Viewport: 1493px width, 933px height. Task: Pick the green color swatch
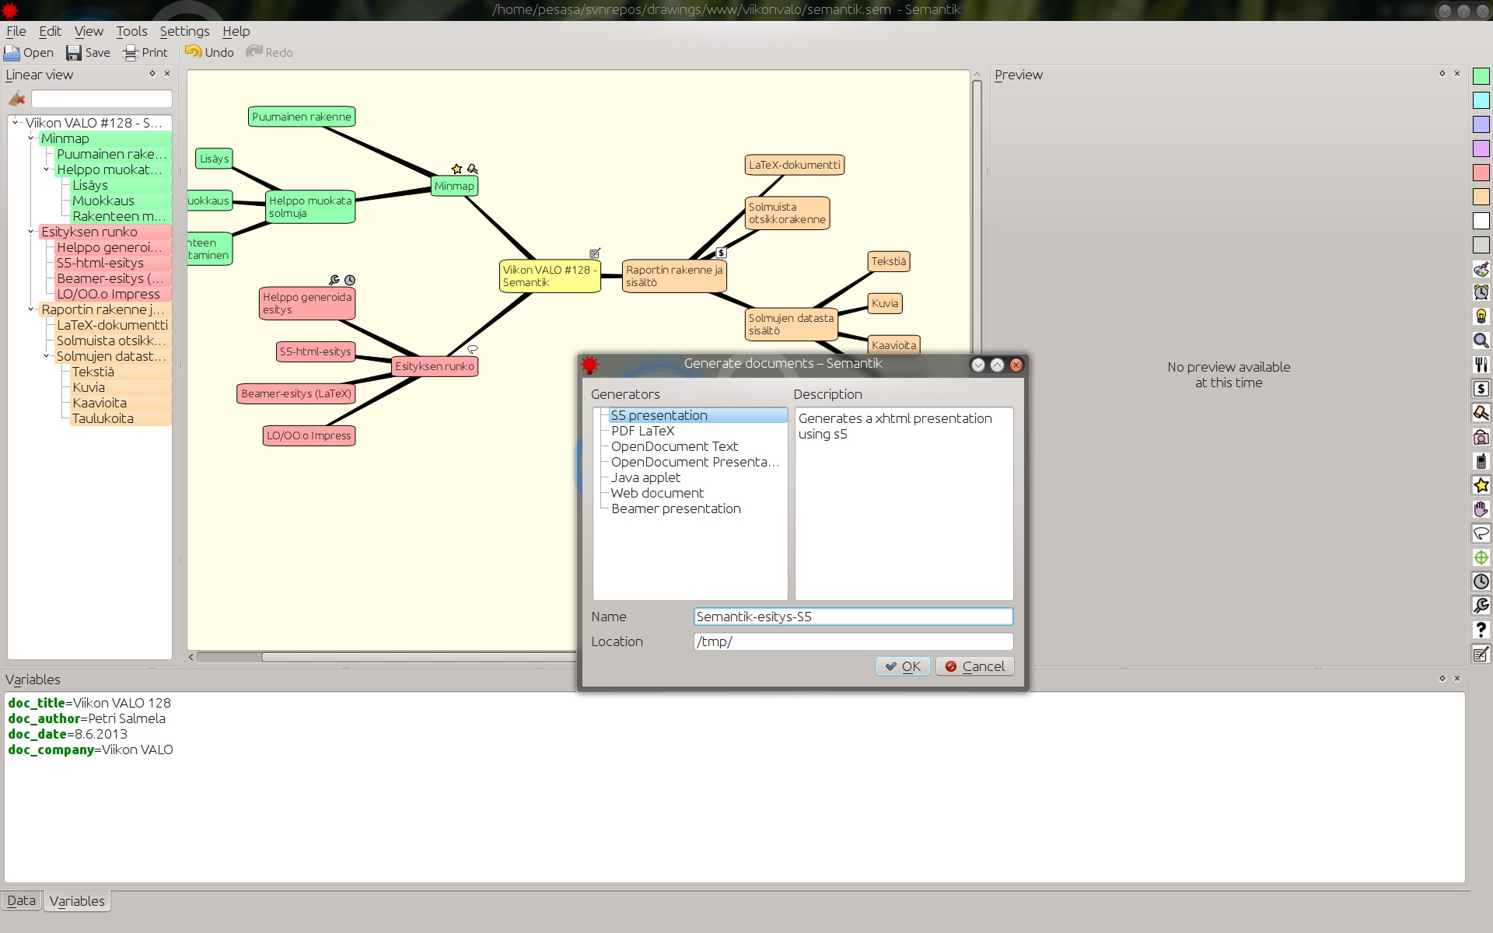(x=1481, y=76)
